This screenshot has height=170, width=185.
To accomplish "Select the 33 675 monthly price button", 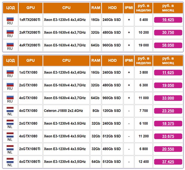I will [x=168, y=136].
